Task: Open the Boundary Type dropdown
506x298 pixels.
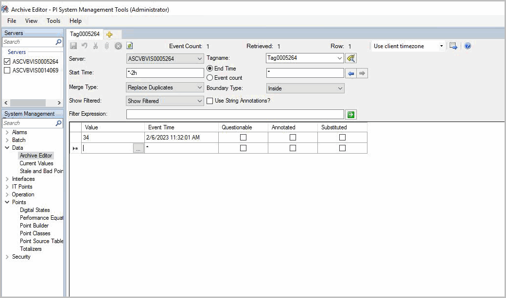Action: (x=305, y=88)
